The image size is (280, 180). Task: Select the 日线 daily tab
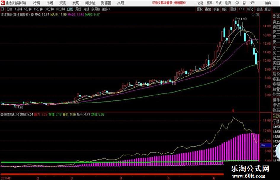[x=70, y=9]
